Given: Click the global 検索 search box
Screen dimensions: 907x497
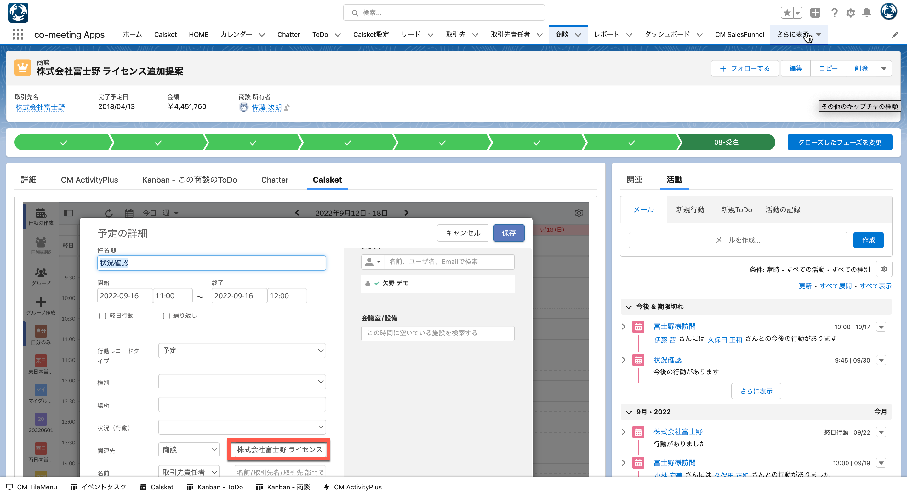Looking at the screenshot, I should click(444, 13).
